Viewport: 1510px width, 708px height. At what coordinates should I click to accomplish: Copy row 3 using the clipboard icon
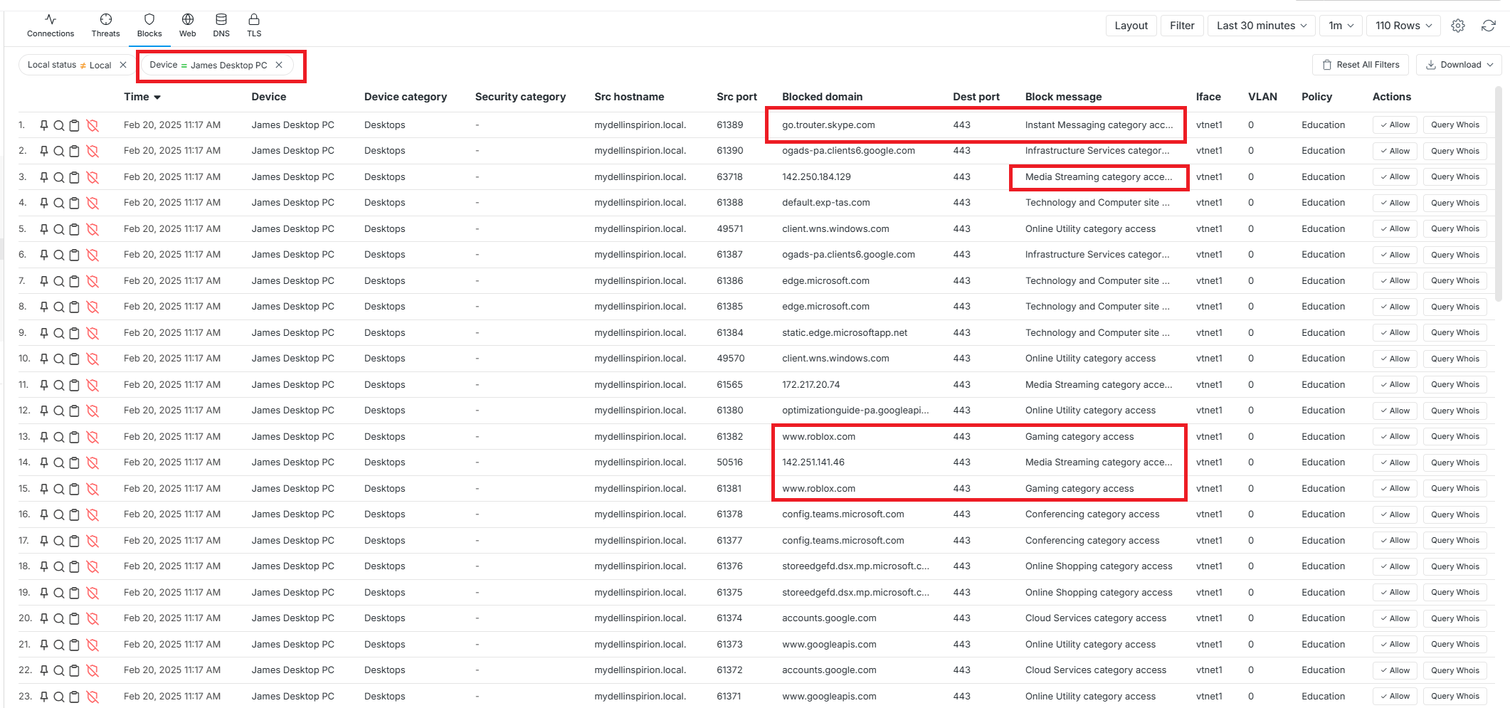click(74, 177)
